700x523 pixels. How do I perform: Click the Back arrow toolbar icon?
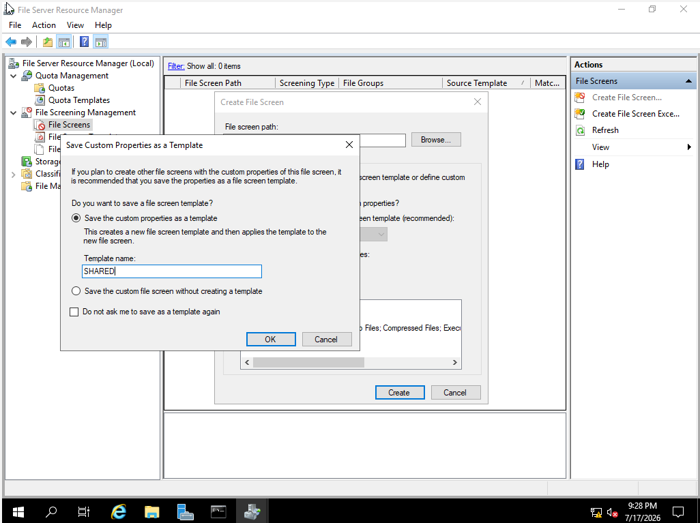(11, 42)
